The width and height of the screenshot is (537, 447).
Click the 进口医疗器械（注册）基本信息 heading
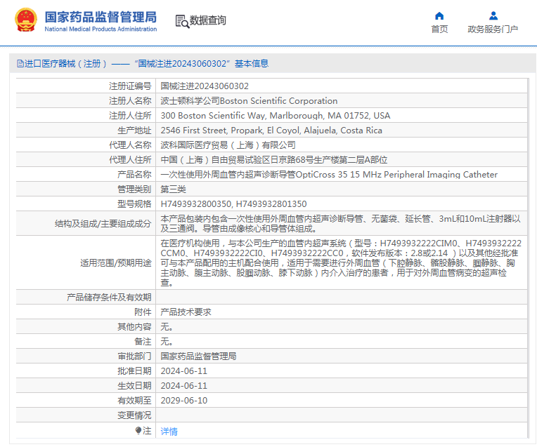[x=143, y=64]
